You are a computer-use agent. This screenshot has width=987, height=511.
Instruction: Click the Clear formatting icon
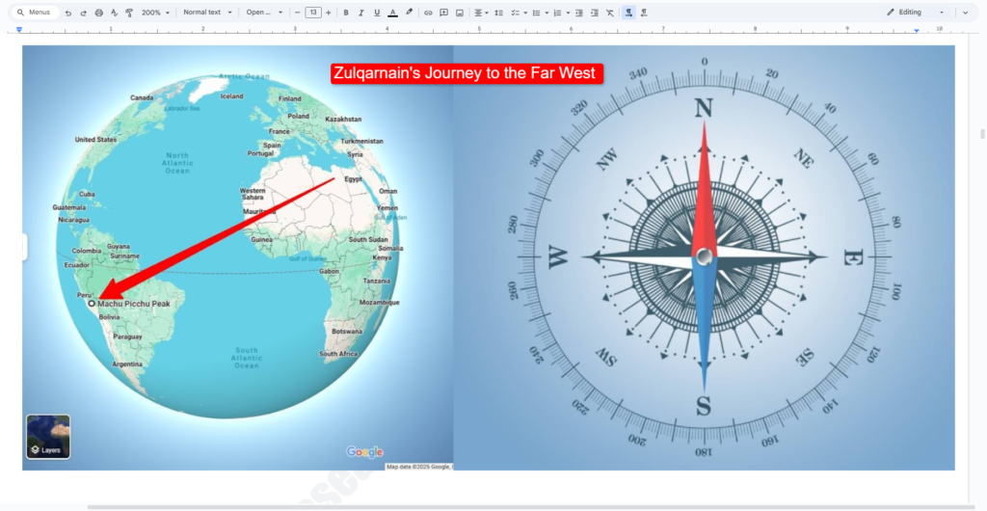pyautogui.click(x=609, y=13)
